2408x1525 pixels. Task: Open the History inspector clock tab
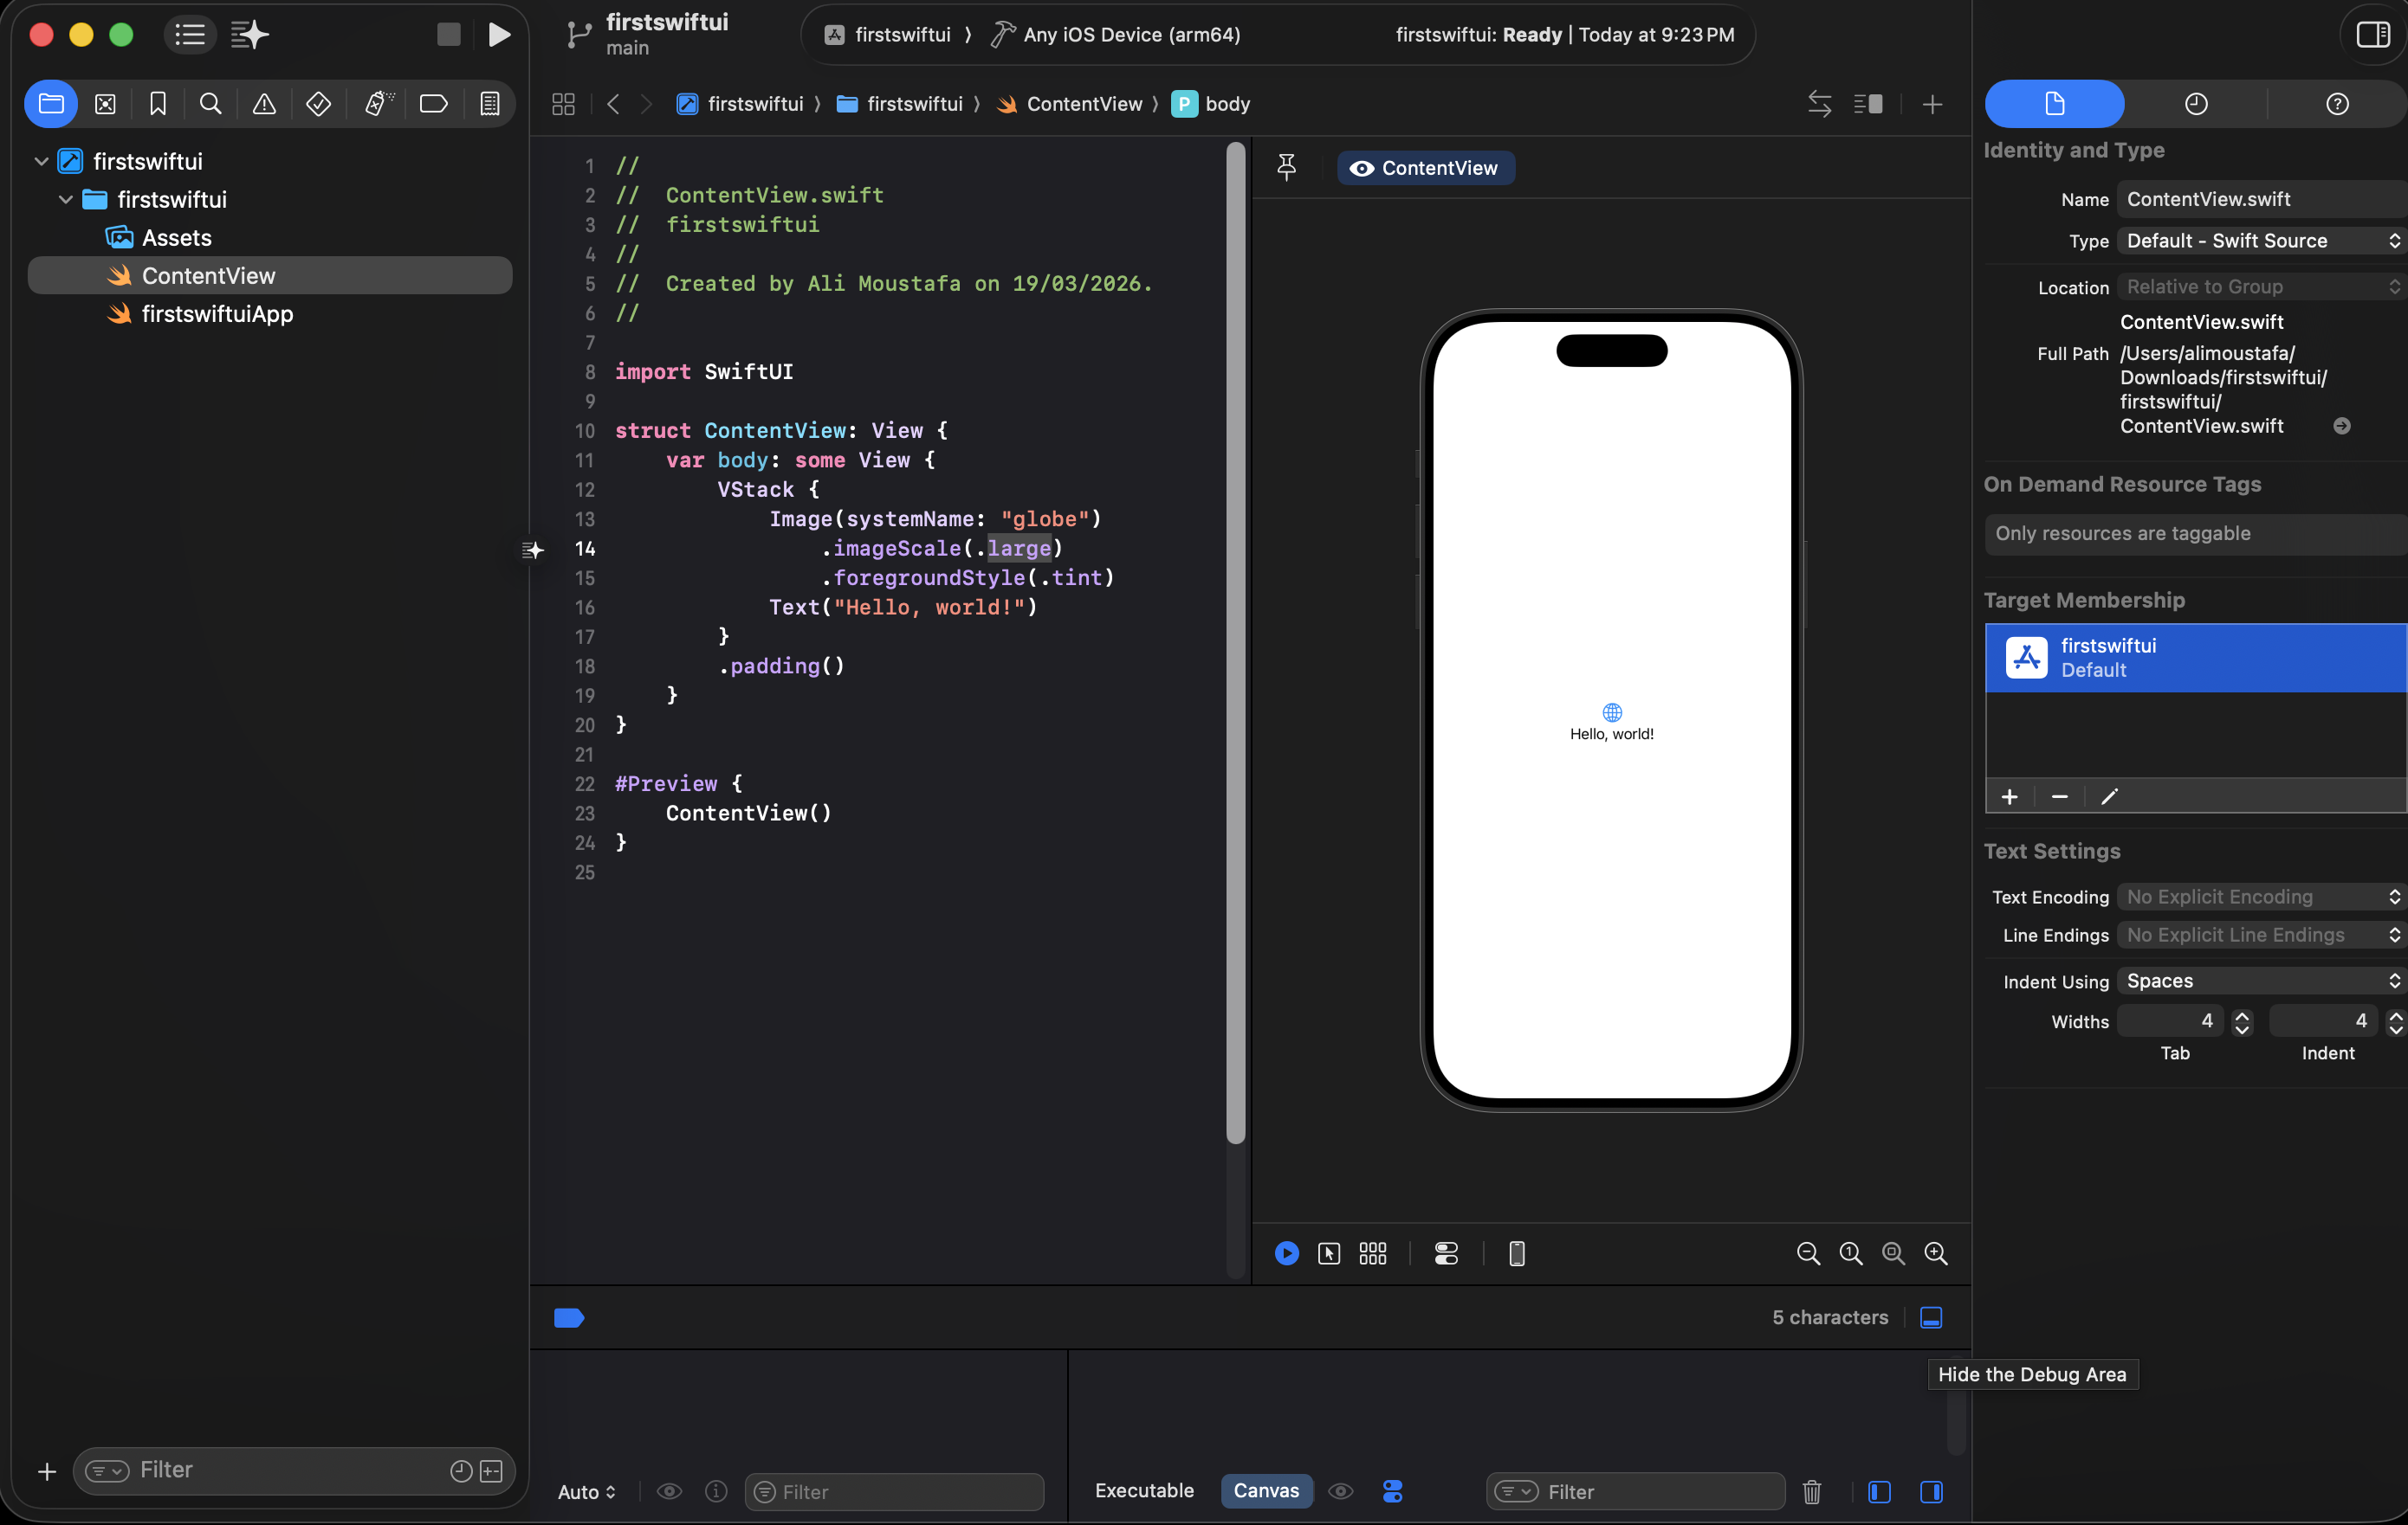pos(2195,104)
